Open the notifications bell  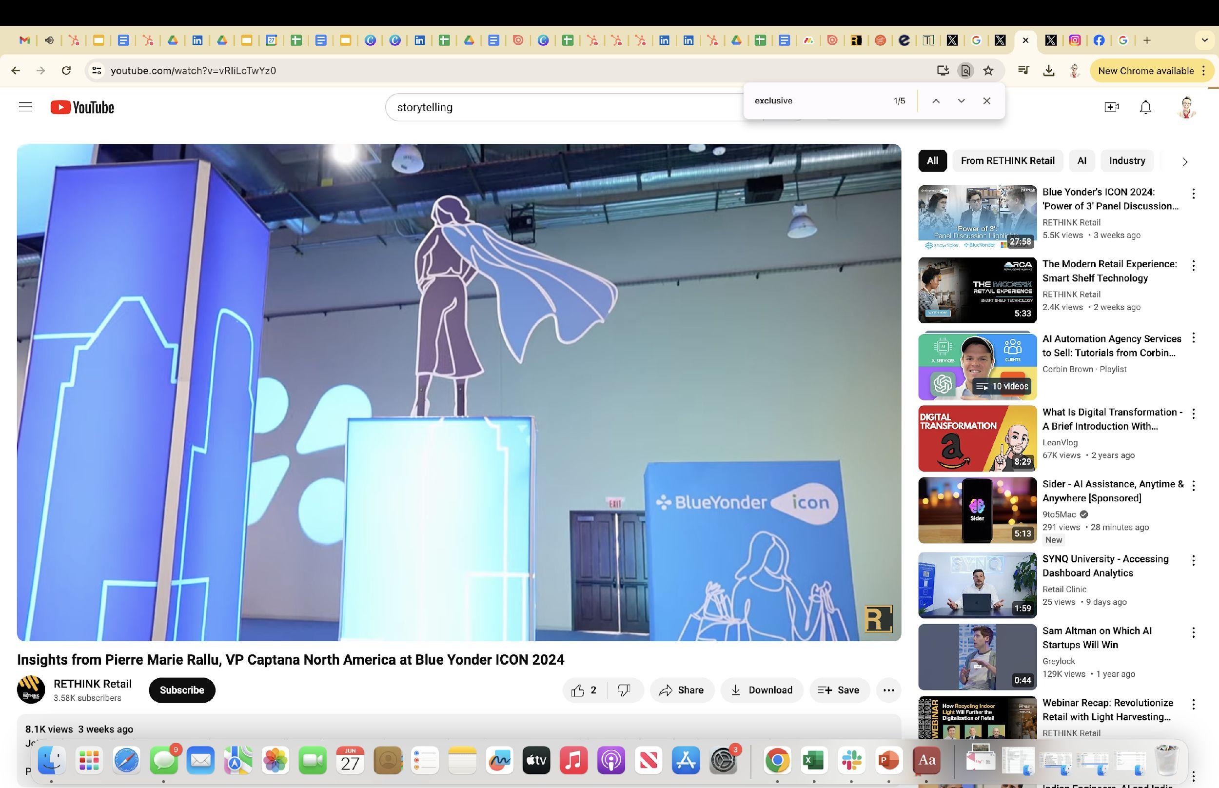[1145, 107]
